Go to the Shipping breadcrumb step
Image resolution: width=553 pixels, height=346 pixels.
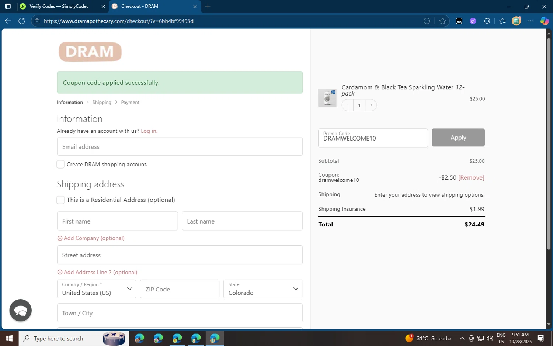point(102,103)
